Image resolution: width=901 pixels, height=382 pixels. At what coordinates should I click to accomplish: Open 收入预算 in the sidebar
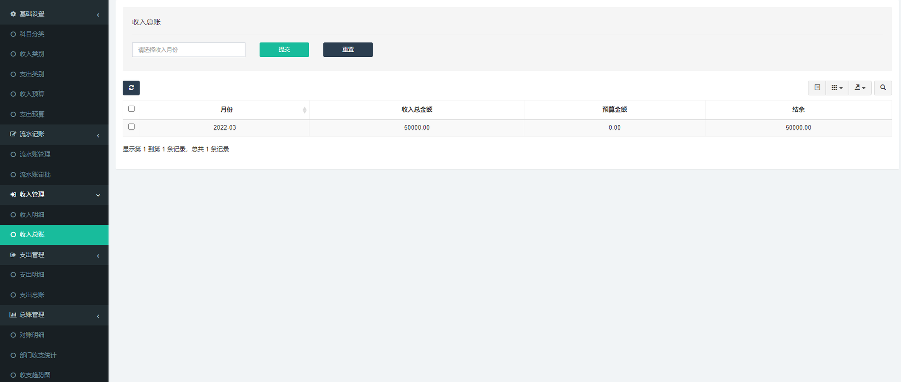(x=54, y=94)
